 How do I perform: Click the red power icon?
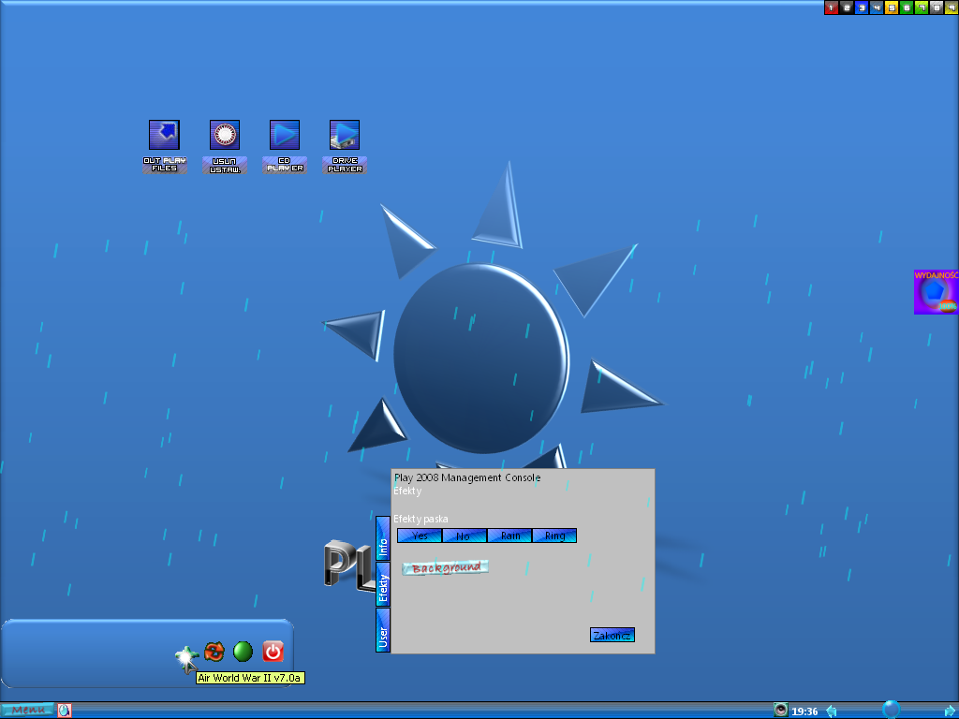273,652
